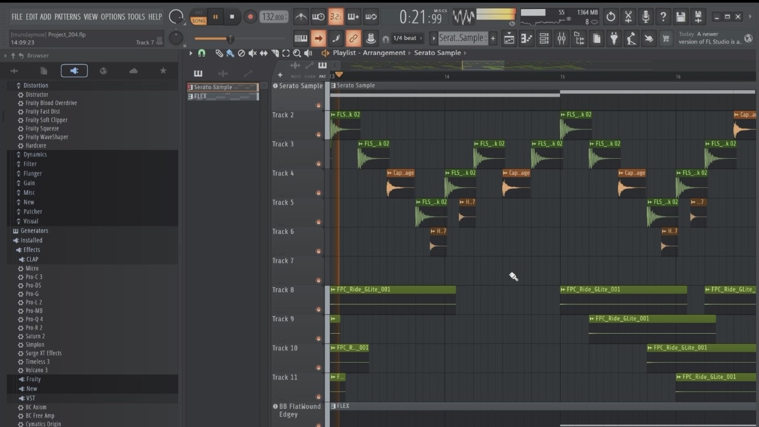The height and width of the screenshot is (427, 759).
Task: Toggle loop recording button
Action: tap(371, 17)
